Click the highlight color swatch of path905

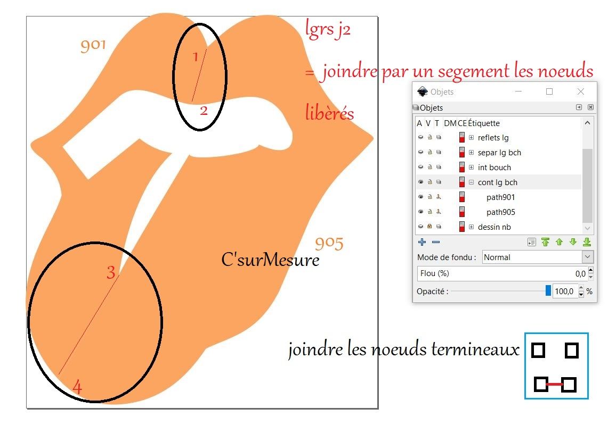coord(462,212)
